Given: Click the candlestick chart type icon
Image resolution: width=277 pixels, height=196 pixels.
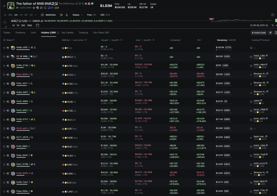Looking at the screenshot, I should tap(61, 15).
